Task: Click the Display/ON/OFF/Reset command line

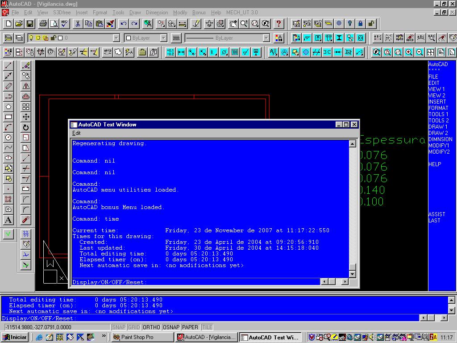Action: coord(196,282)
